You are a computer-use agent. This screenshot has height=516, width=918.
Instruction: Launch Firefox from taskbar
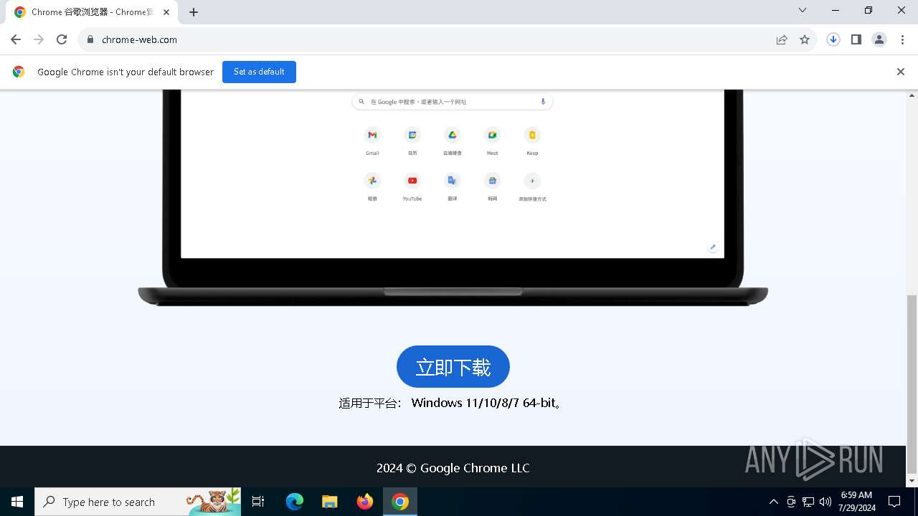[365, 502]
